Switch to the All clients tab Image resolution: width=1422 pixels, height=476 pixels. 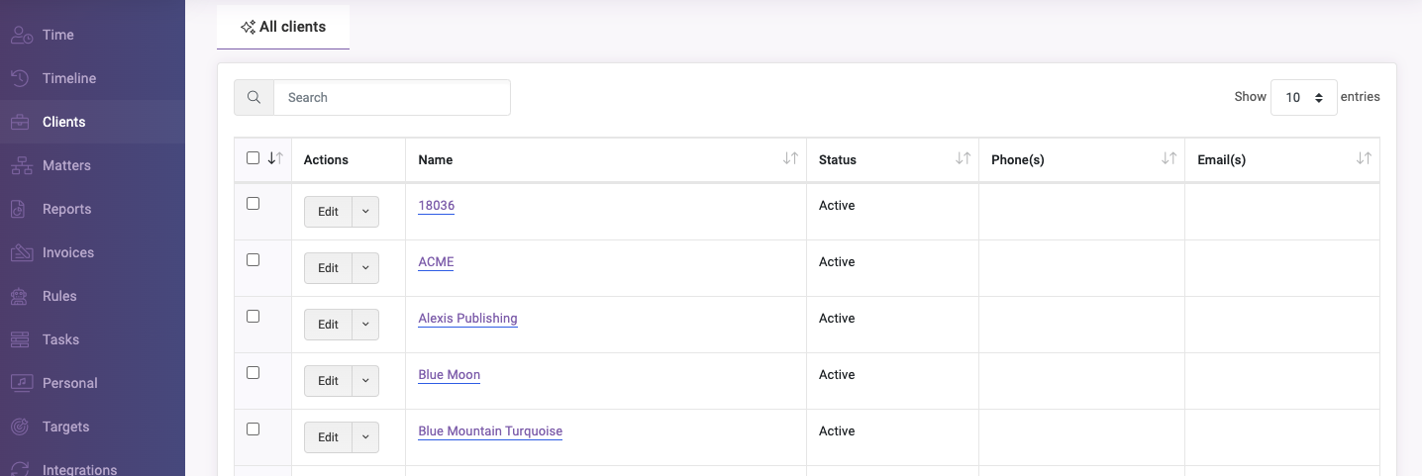click(x=283, y=27)
